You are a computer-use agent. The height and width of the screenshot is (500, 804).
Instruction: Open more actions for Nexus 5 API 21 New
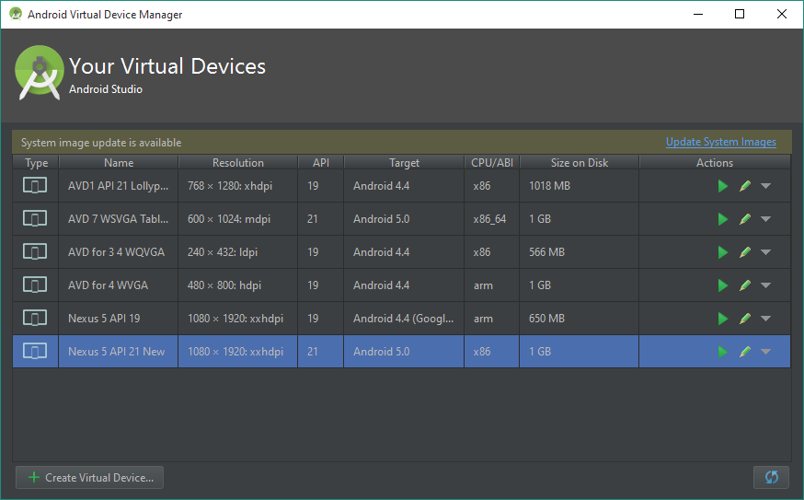(x=765, y=352)
